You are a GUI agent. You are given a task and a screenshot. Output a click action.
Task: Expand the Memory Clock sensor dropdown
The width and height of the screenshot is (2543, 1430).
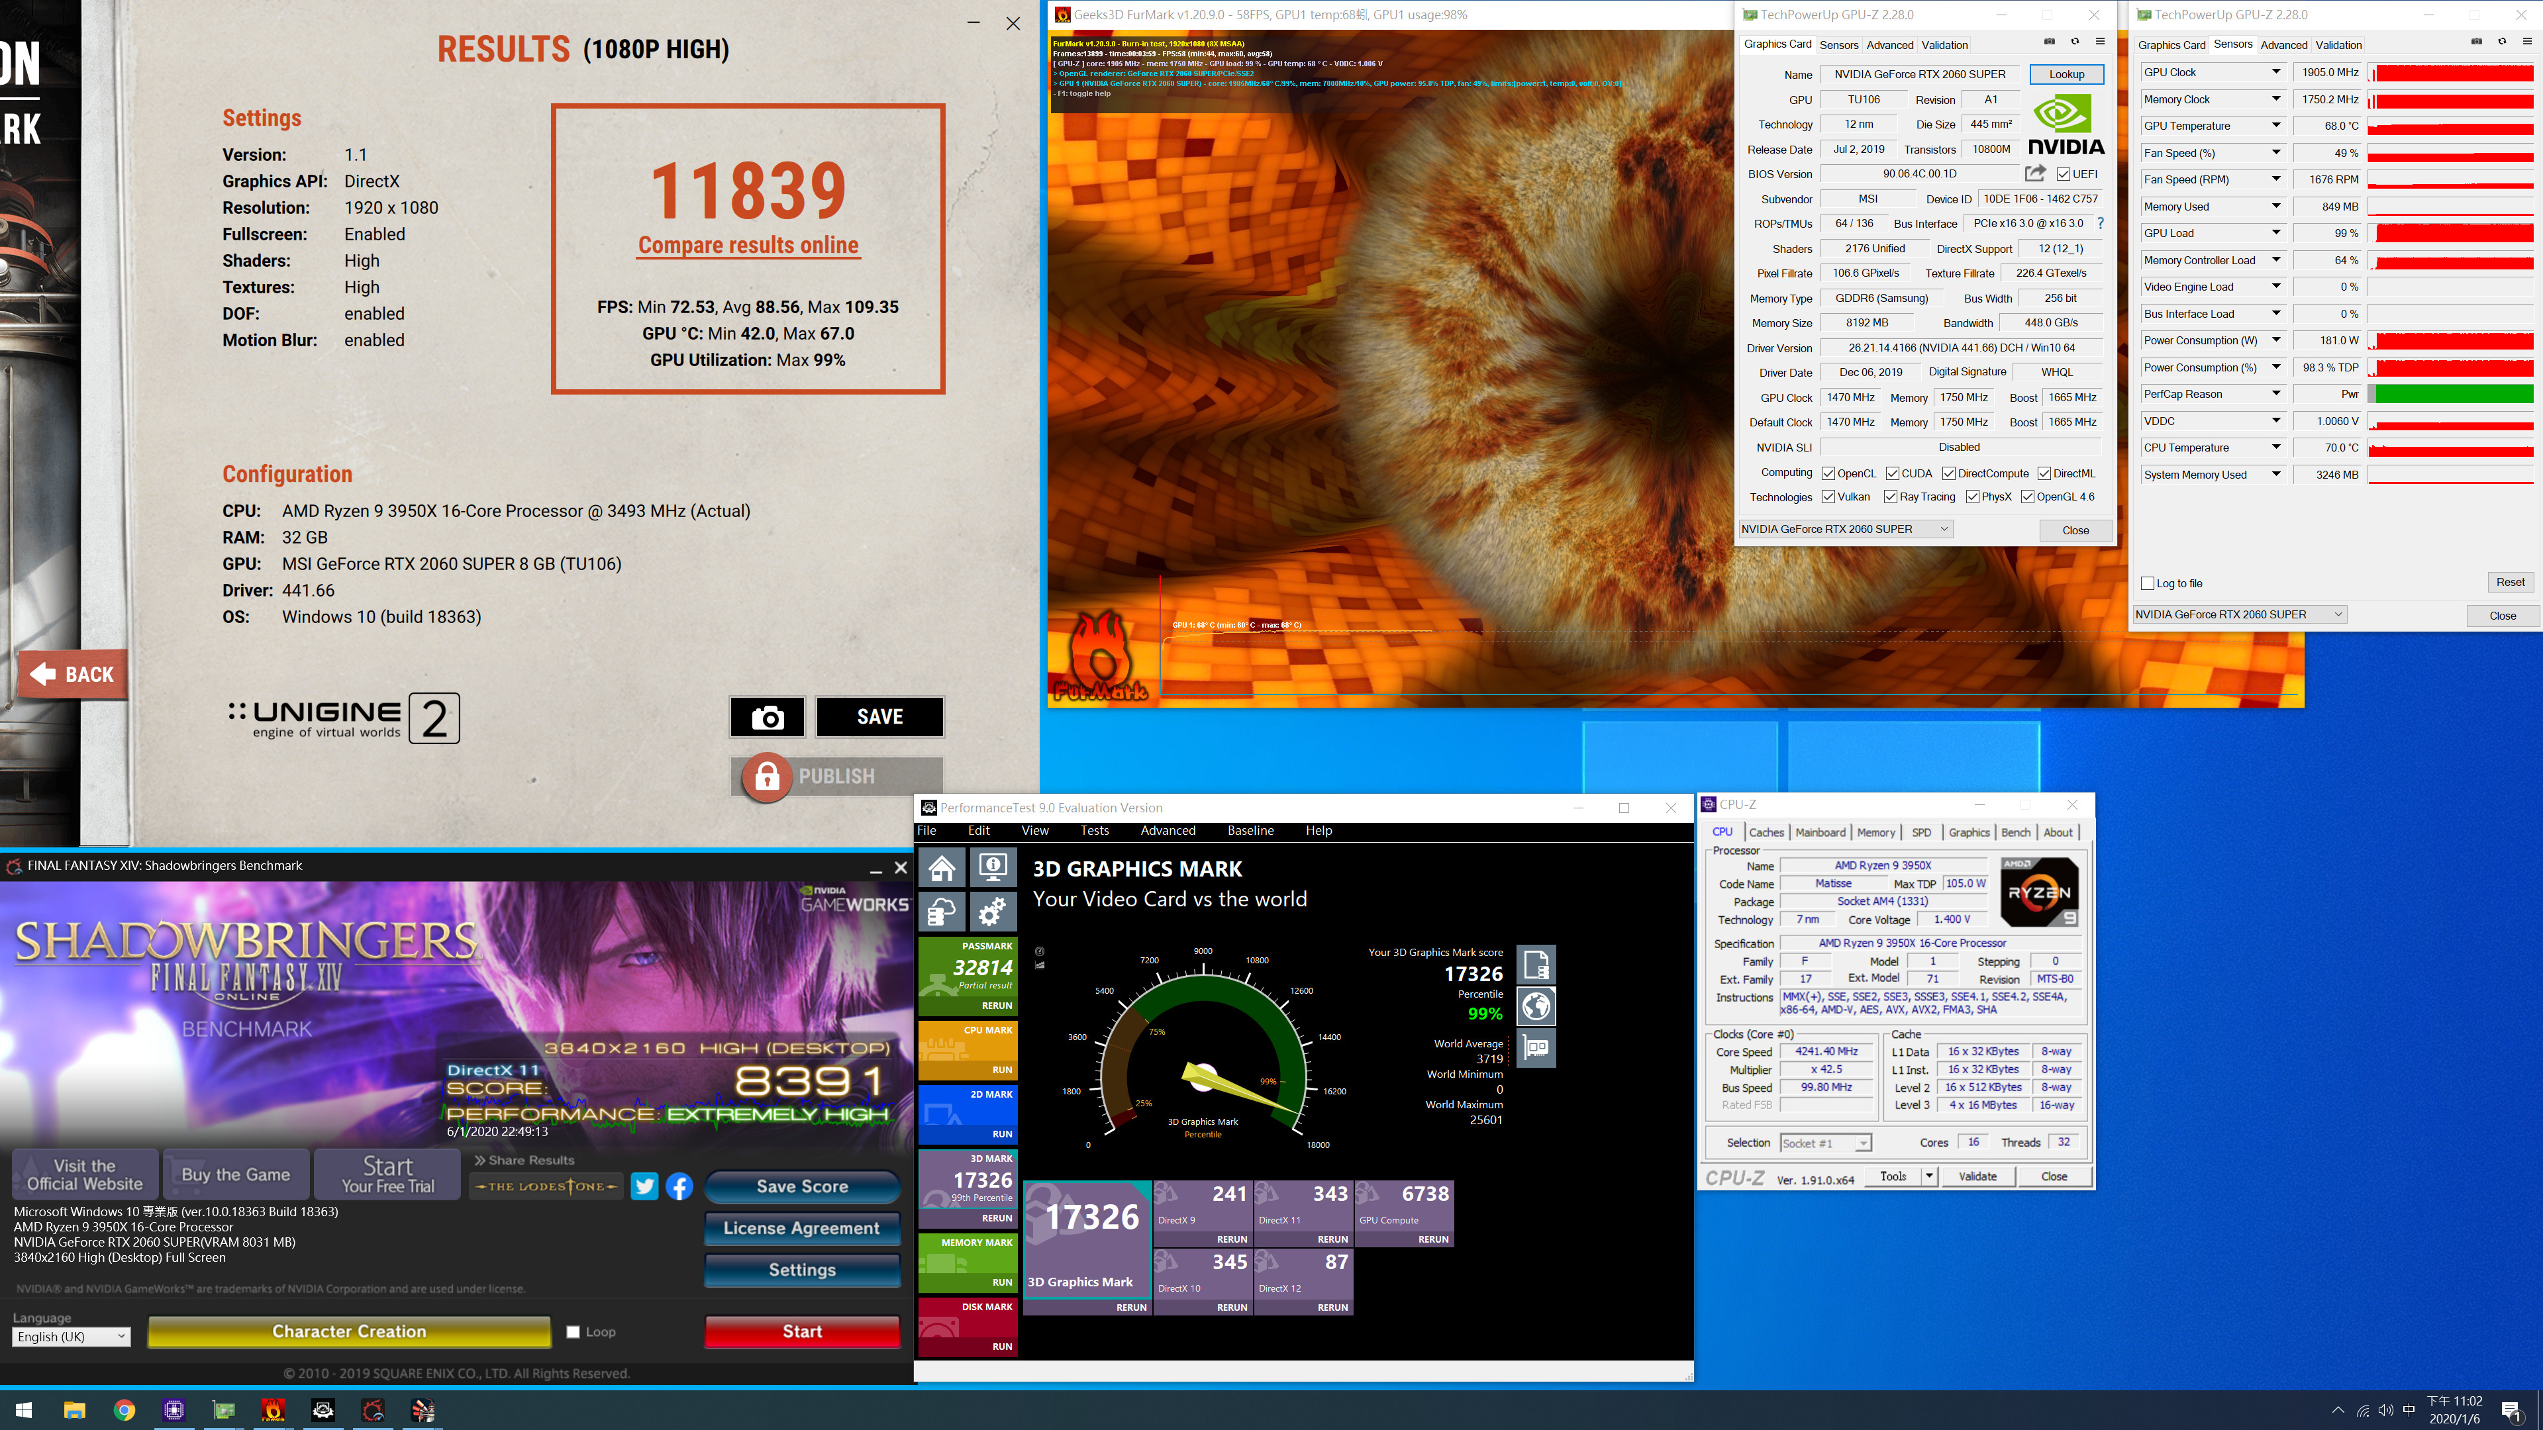pyautogui.click(x=2275, y=99)
